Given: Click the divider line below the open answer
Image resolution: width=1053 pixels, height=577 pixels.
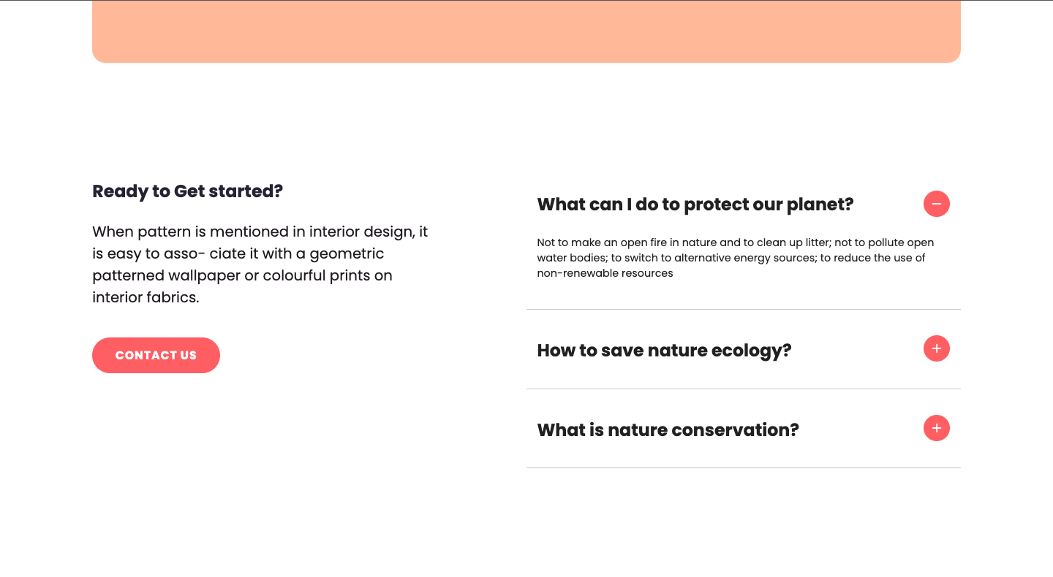Looking at the screenshot, I should click(x=743, y=310).
